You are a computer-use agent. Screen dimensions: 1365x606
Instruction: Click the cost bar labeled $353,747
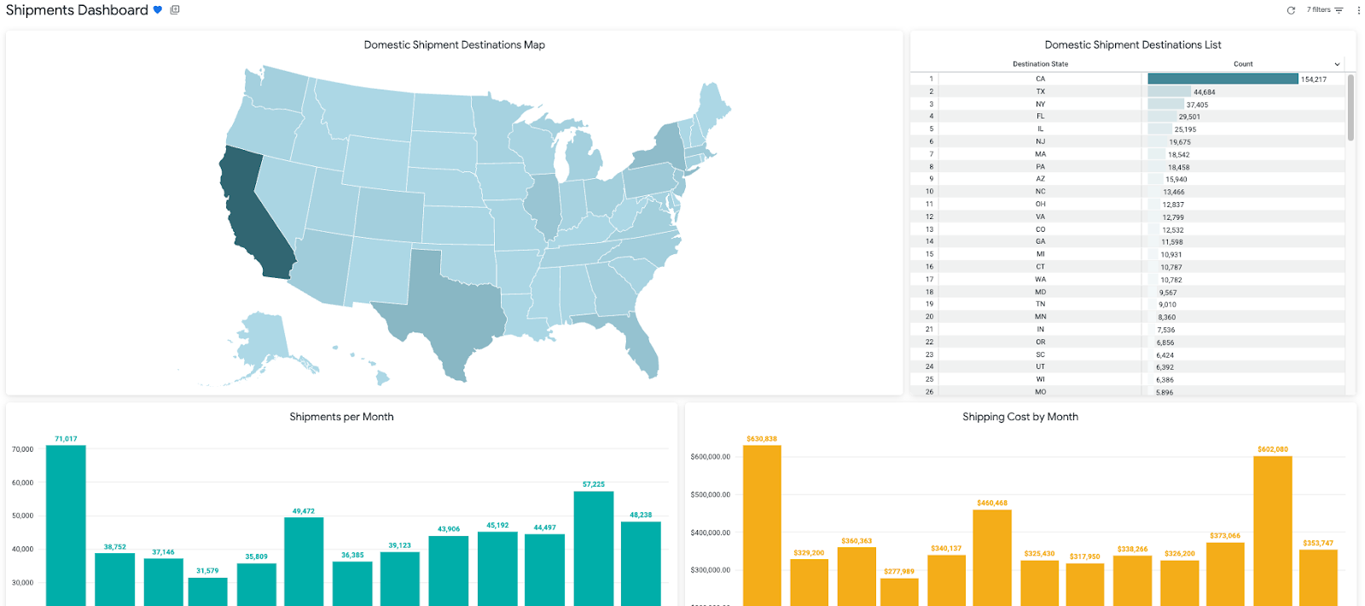point(1318,578)
